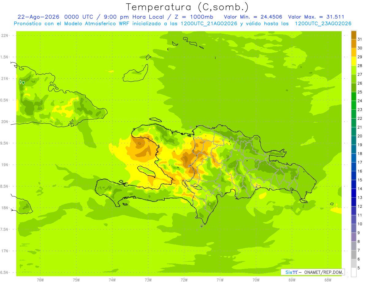
Task: Click the dark orange swatch above 31
Action: [x=354, y=35]
